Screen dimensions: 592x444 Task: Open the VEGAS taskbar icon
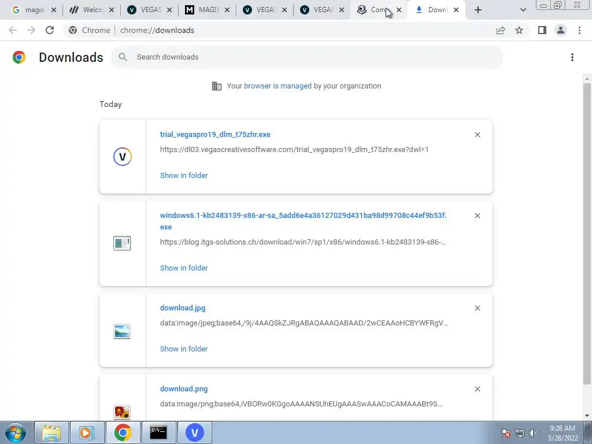click(x=194, y=432)
